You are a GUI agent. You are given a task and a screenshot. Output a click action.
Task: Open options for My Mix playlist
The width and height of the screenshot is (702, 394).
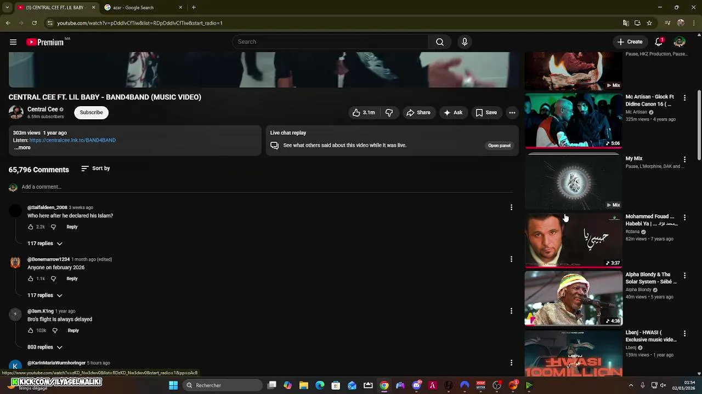pos(684,159)
